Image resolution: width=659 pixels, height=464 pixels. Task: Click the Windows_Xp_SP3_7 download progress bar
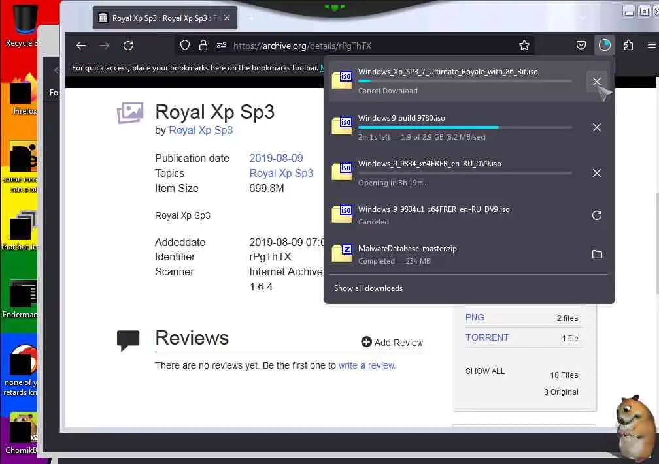click(465, 81)
